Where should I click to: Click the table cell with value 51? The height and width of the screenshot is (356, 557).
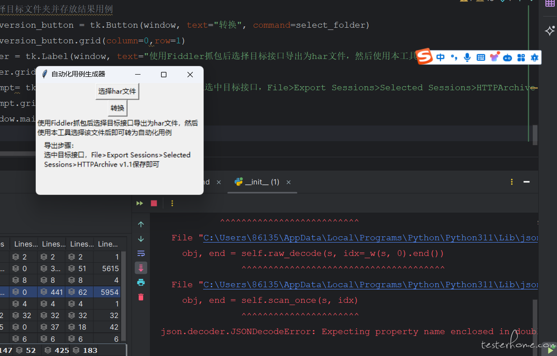click(x=80, y=268)
